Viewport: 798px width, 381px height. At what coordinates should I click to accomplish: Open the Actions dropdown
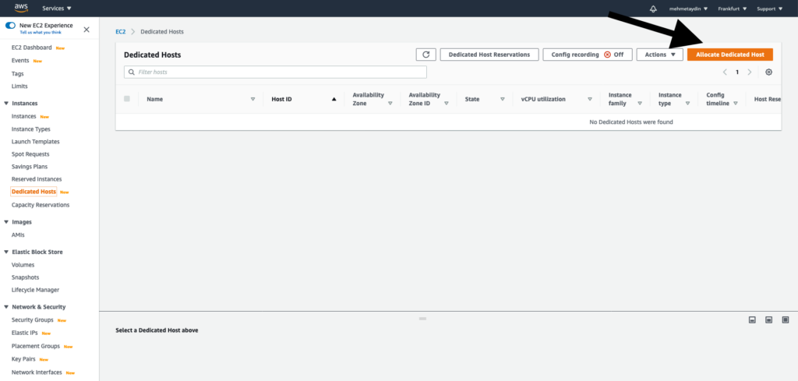659,55
